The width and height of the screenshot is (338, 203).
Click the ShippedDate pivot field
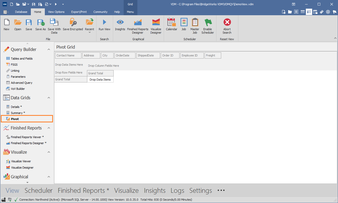148,55
